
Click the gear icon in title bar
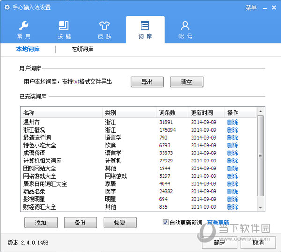(7, 7)
